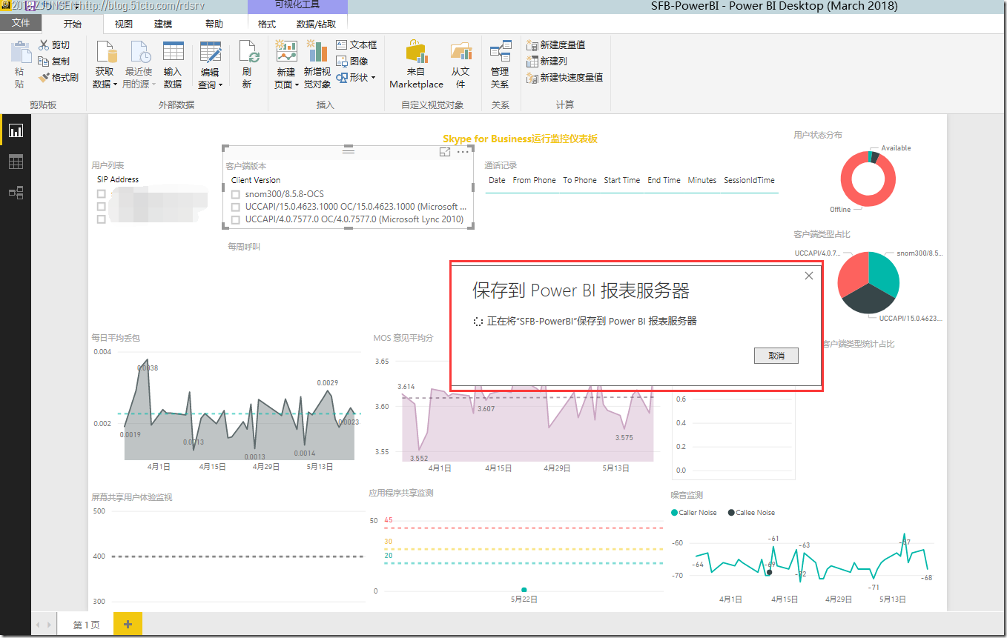
Task: Switch to Report view in left sidebar
Action: (16, 130)
